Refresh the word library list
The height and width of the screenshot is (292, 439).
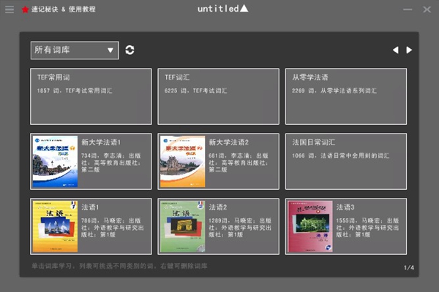130,50
